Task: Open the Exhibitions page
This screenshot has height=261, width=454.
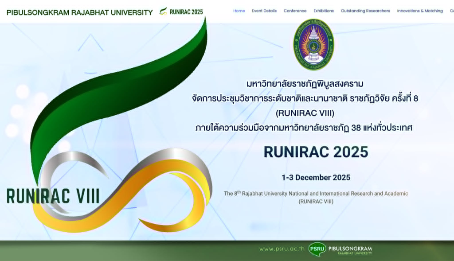Action: pos(324,11)
